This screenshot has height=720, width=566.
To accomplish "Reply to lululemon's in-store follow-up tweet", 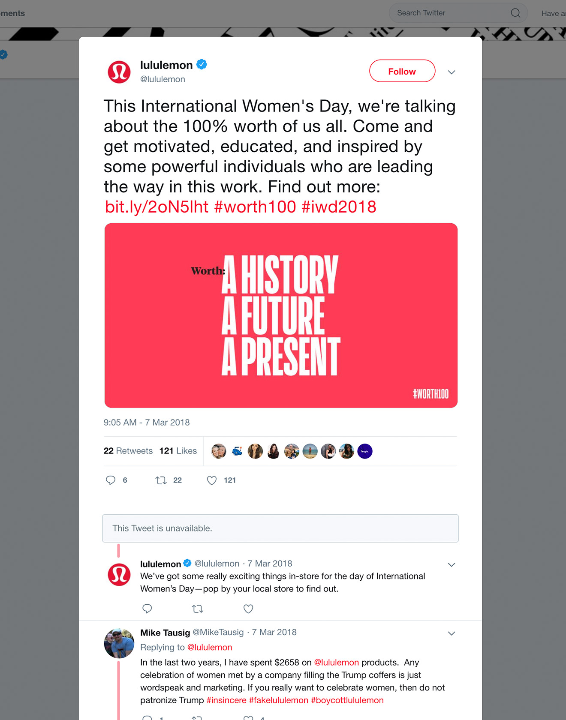I will pos(147,609).
